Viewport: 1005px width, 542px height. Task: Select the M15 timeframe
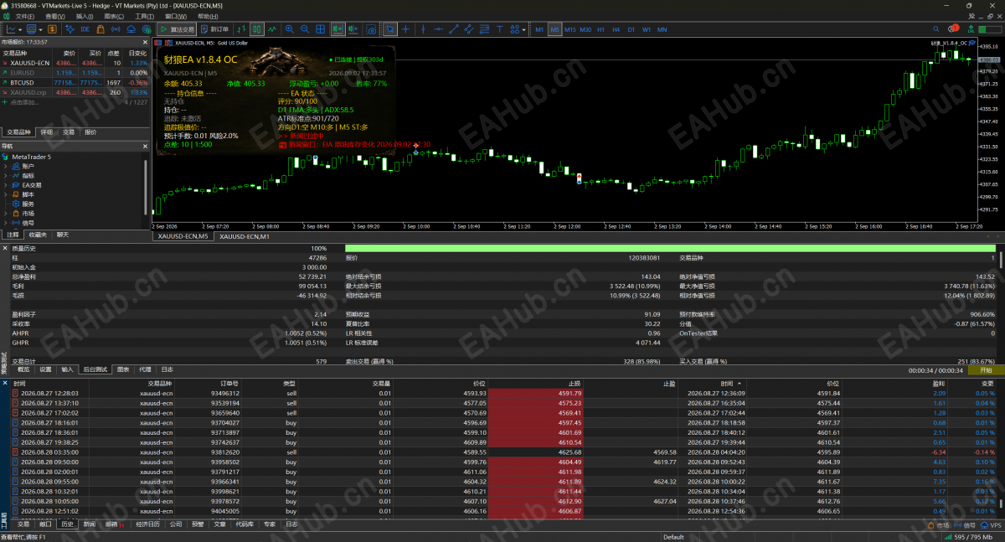(x=570, y=29)
